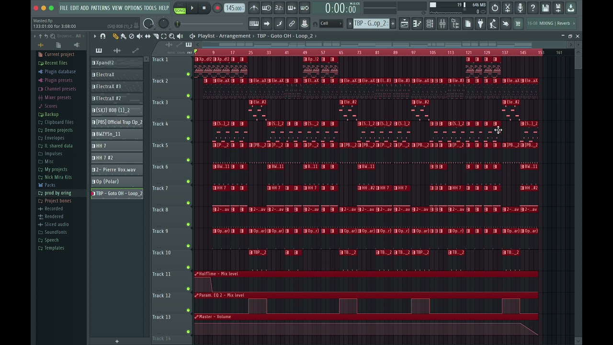The image size is (613, 345).
Task: Mute Track 2 with green dot
Action: pyautogui.click(x=188, y=95)
